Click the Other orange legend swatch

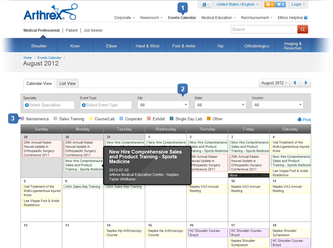pyautogui.click(x=209, y=118)
